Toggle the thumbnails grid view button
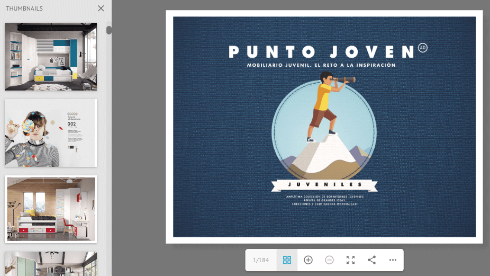The image size is (490, 276). point(287,260)
